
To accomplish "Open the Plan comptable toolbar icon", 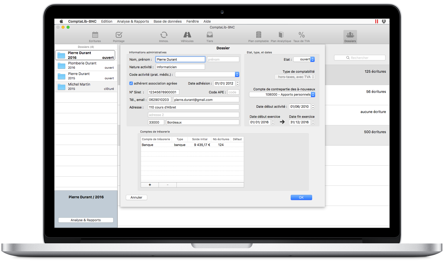I will click(258, 37).
